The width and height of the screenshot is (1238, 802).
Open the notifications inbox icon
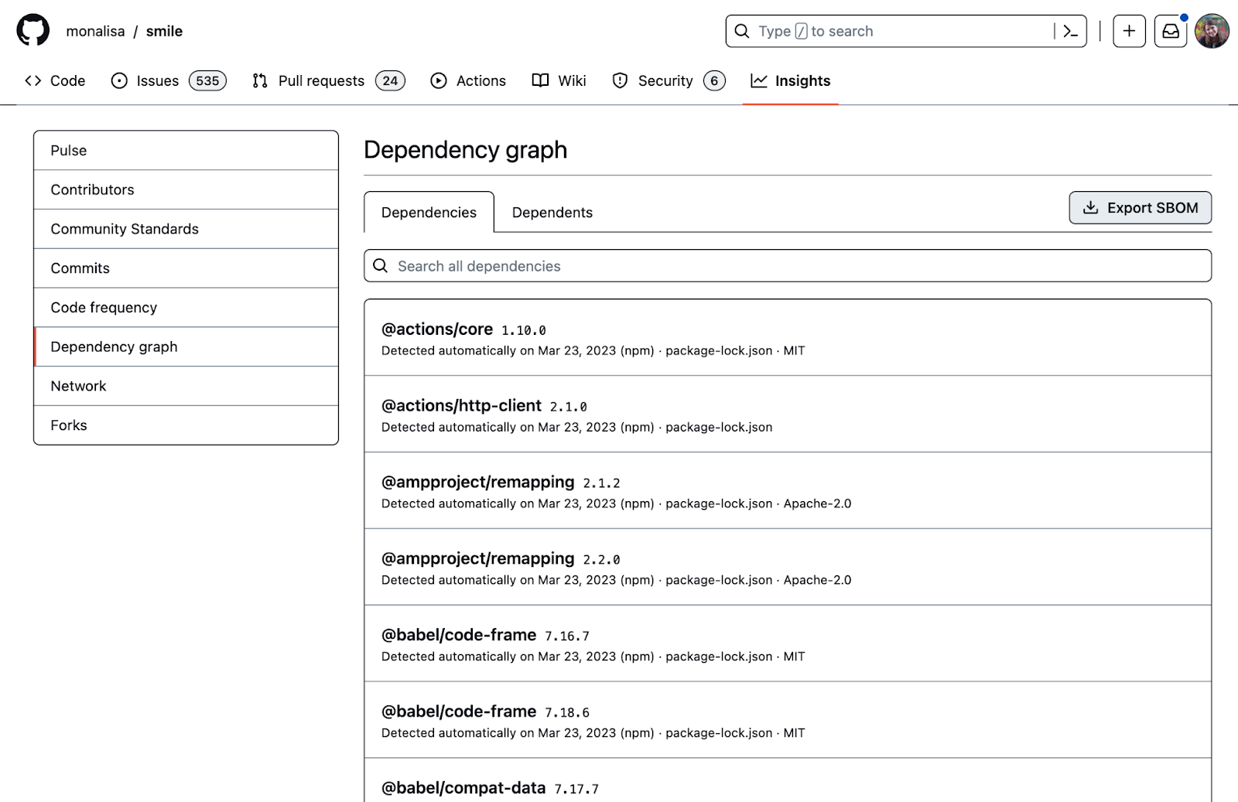tap(1170, 31)
